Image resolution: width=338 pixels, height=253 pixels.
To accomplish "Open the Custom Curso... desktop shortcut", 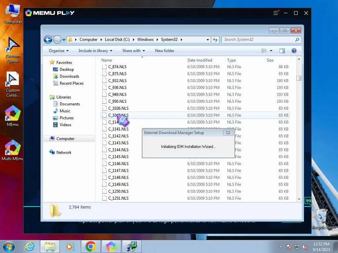I will pyautogui.click(x=13, y=84).
